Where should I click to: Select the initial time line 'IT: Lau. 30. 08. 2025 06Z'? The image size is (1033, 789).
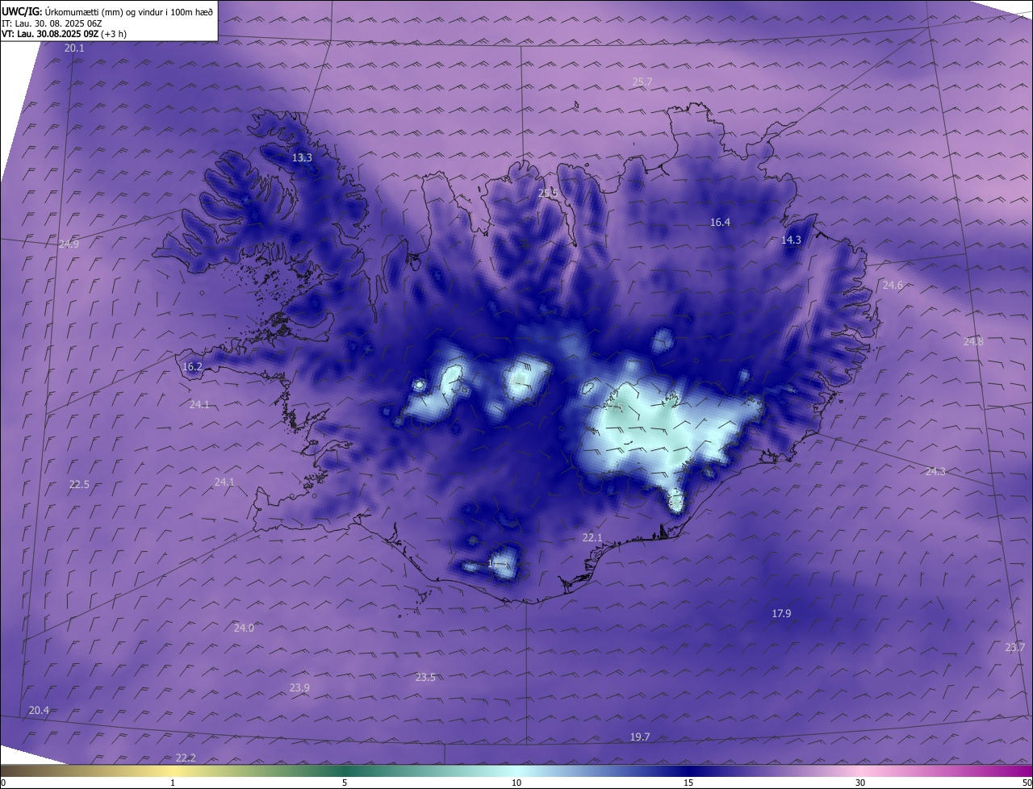click(52, 23)
